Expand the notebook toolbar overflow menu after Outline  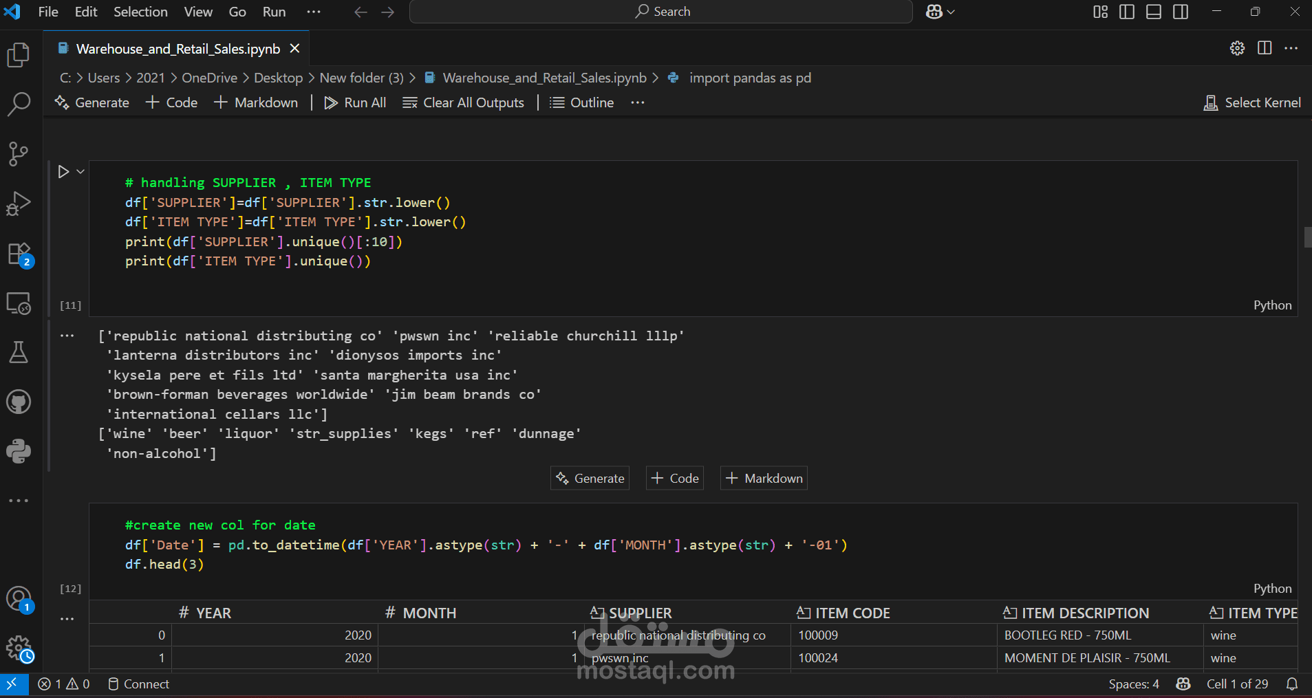[638, 102]
